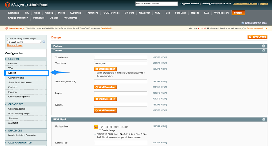Click Add Exception under Layout
Viewport: 272px width, 146px height.
tap(105, 99)
